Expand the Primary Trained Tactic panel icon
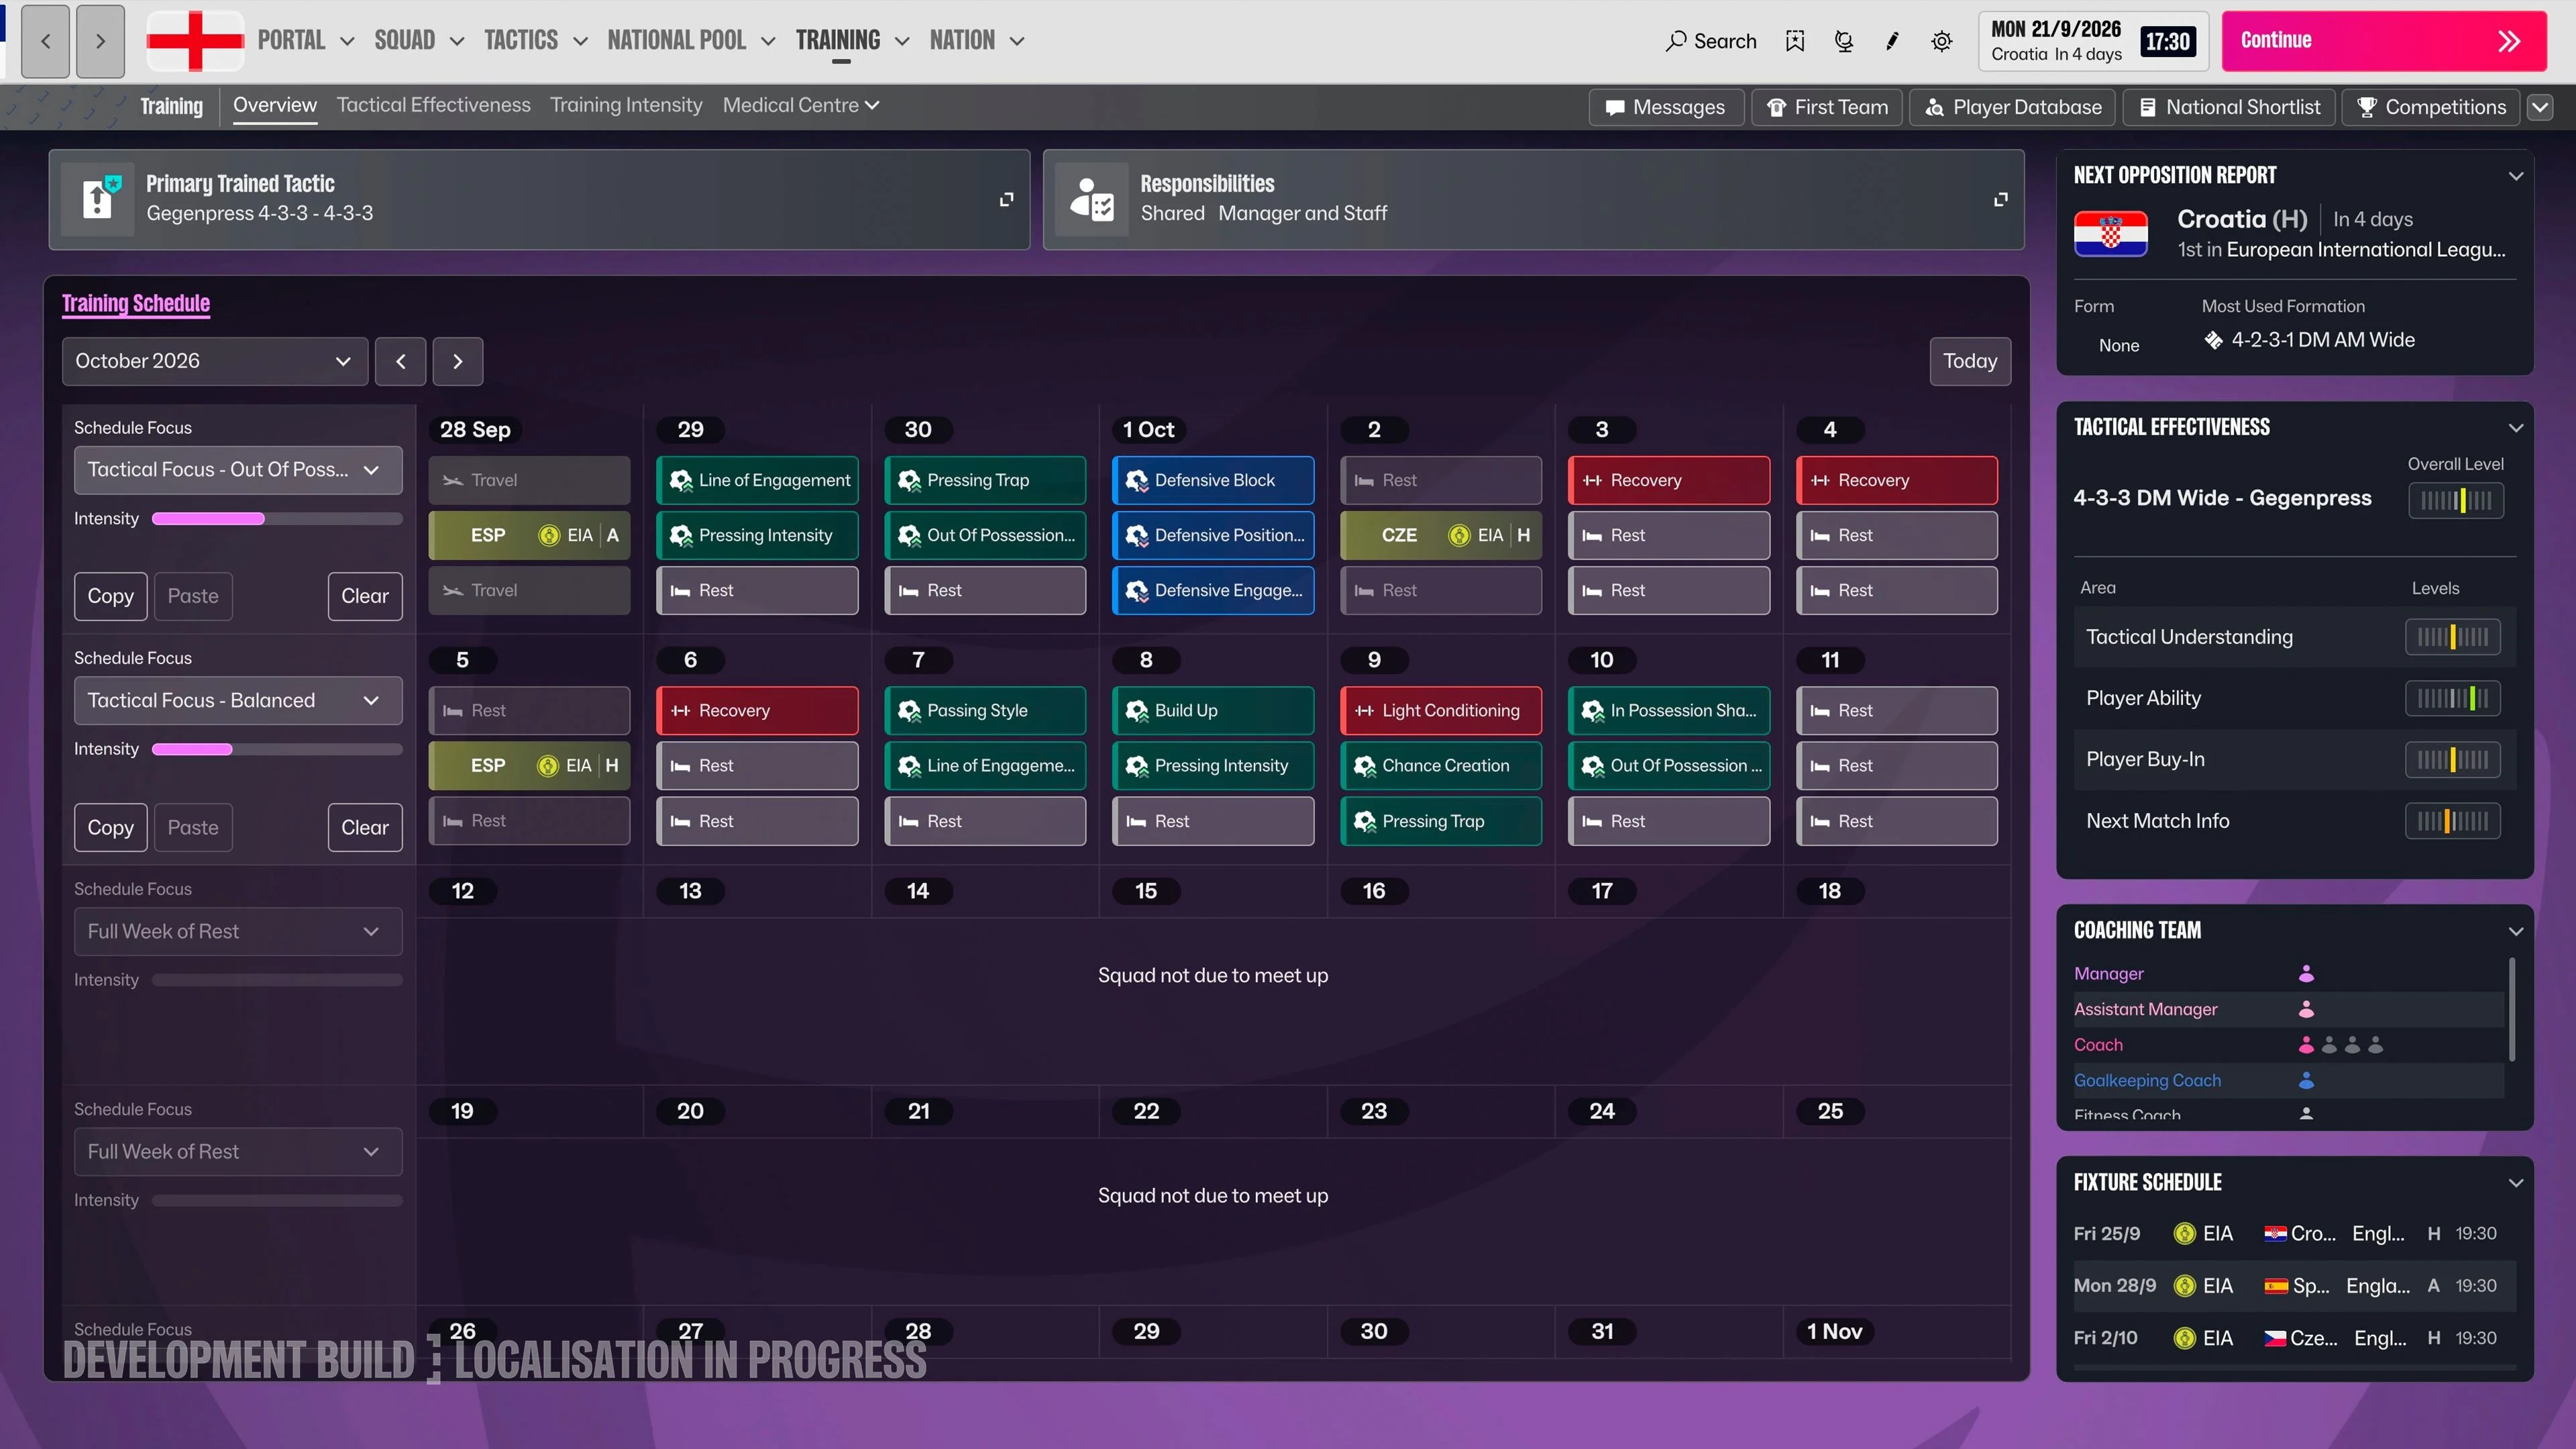 [1006, 200]
